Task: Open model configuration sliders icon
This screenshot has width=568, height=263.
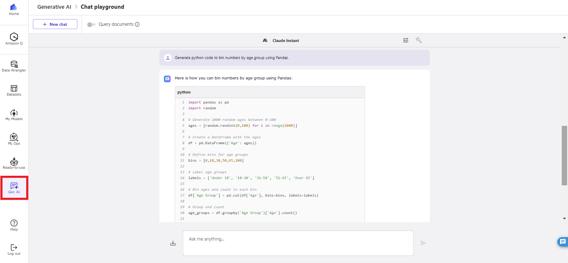Action: point(406,40)
